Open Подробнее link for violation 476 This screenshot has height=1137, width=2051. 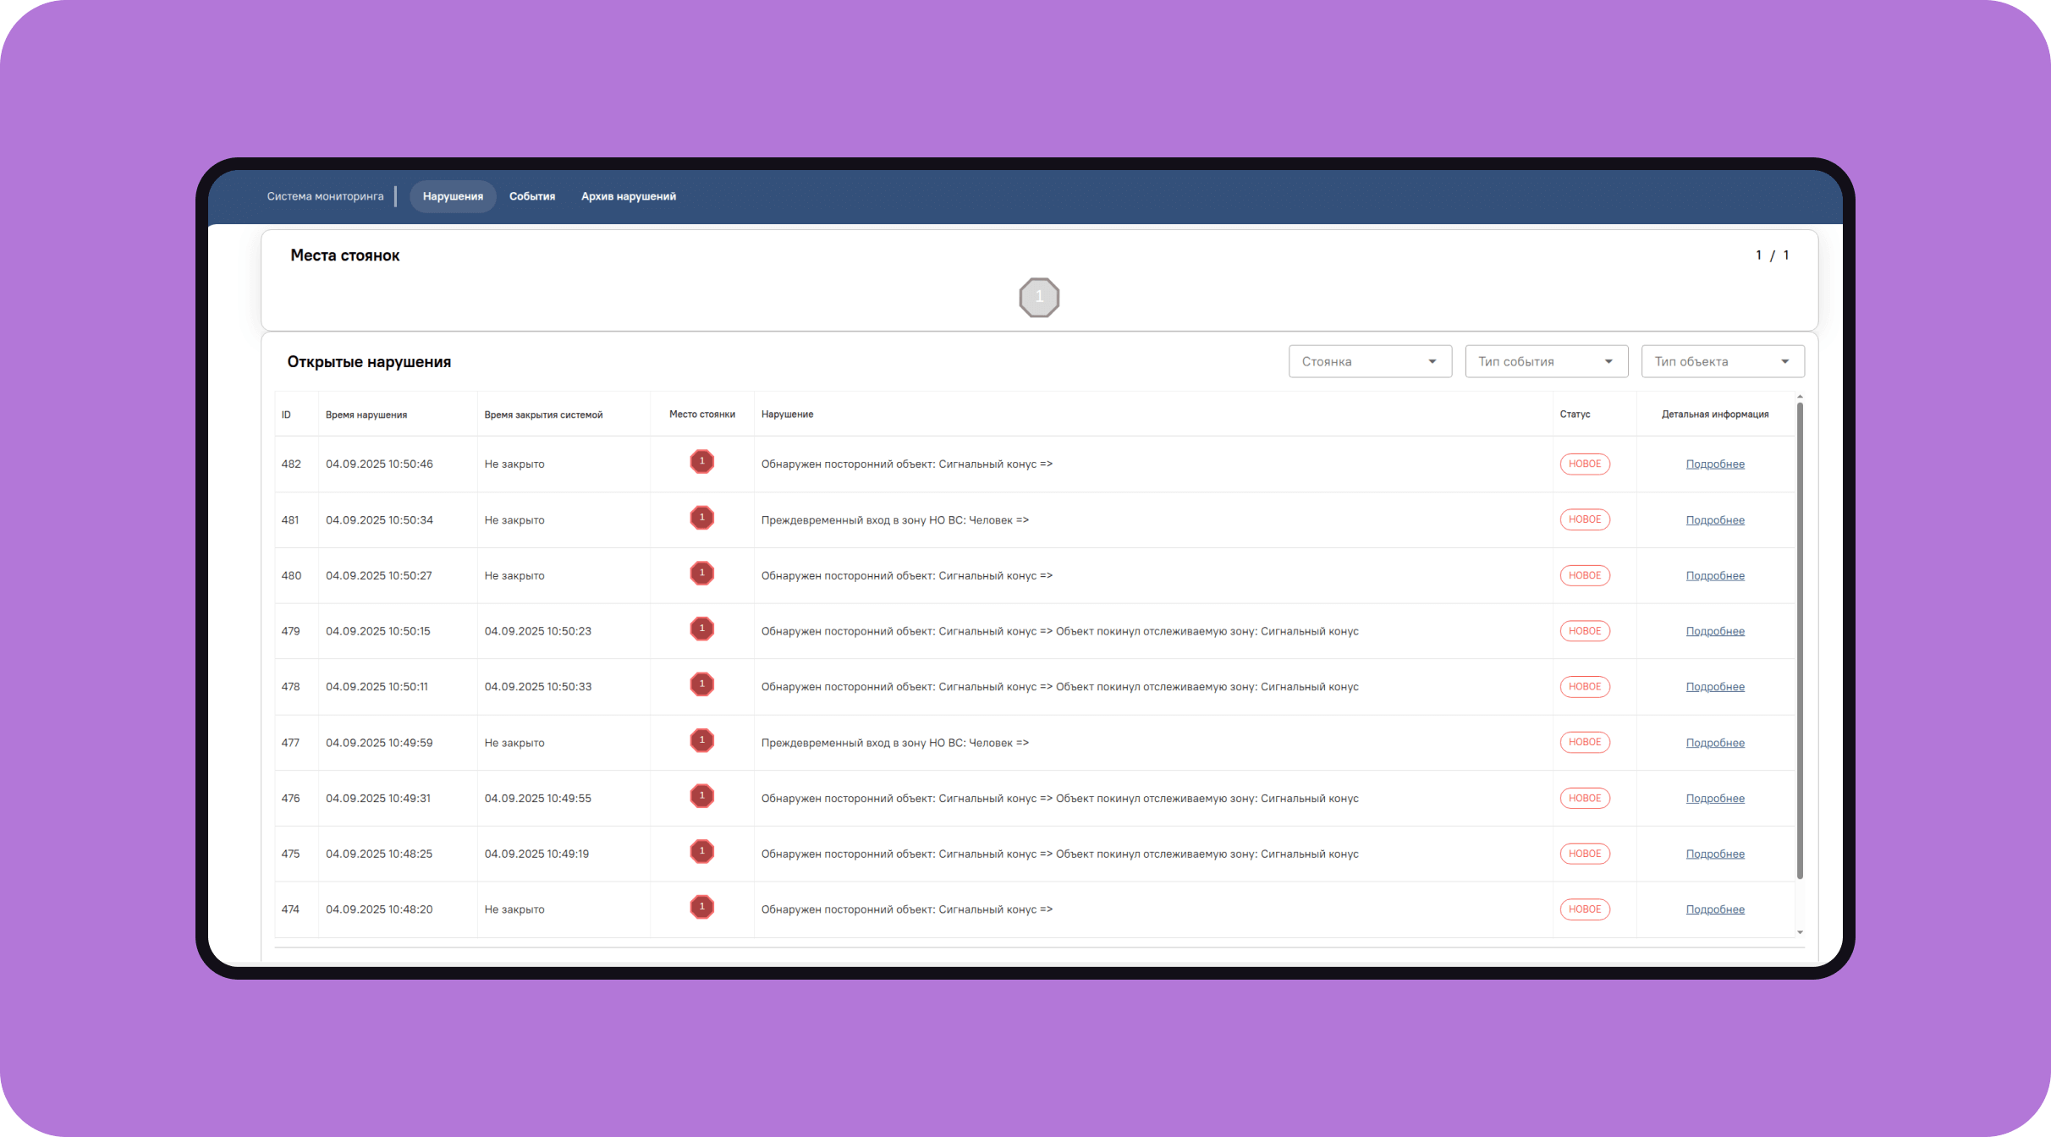[x=1714, y=799]
